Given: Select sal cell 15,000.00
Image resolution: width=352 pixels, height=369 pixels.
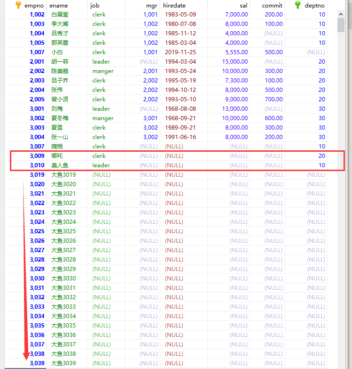Looking at the screenshot, I should click(x=229, y=62).
